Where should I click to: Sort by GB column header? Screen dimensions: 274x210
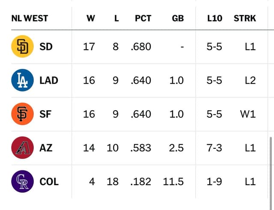[178, 18]
